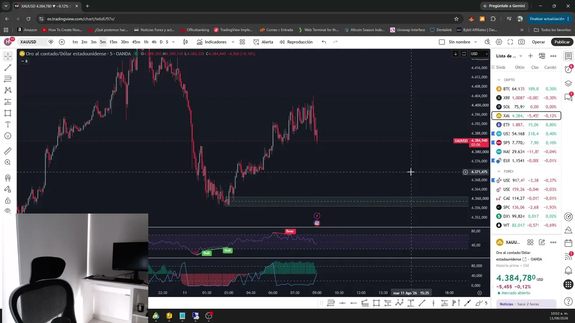
Task: Select the SOL row in watchlist
Action: point(526,107)
